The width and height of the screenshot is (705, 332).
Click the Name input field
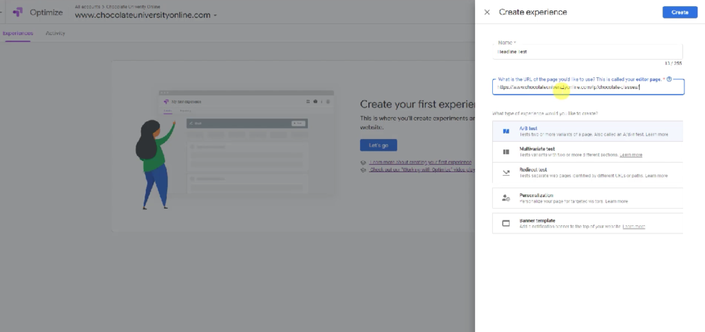(x=587, y=52)
